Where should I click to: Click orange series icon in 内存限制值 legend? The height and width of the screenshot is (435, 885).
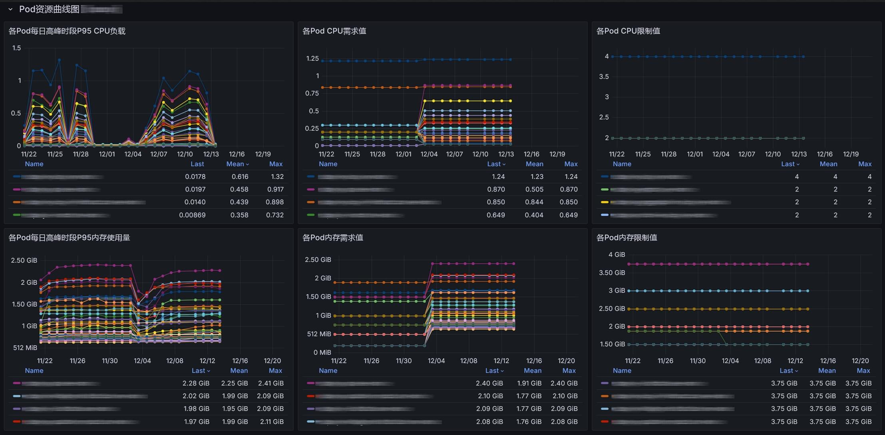coord(605,396)
